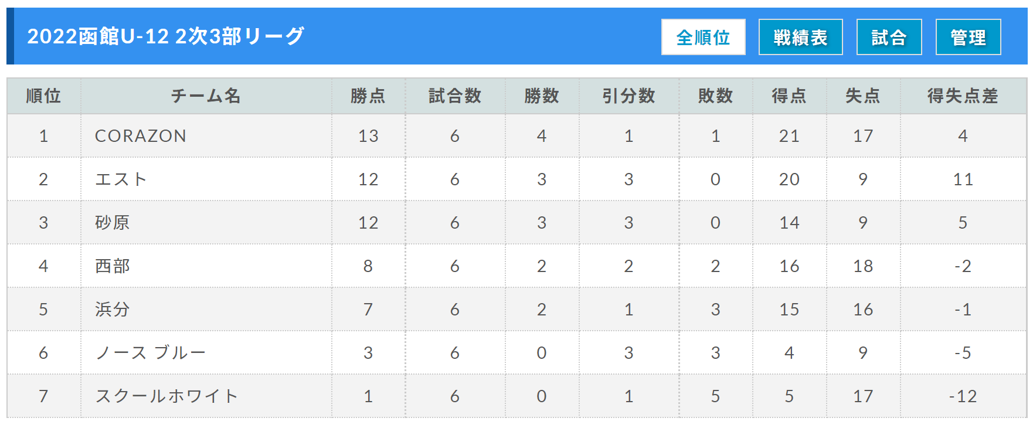Click the 得点 column header
1033x428 pixels.
(789, 96)
